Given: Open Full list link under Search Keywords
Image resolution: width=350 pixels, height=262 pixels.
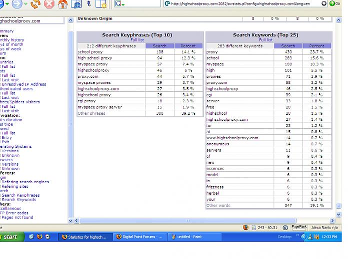Looking at the screenshot, I should (x=265, y=40).
